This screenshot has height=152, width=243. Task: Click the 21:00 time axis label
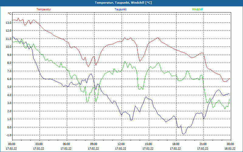(204, 144)
